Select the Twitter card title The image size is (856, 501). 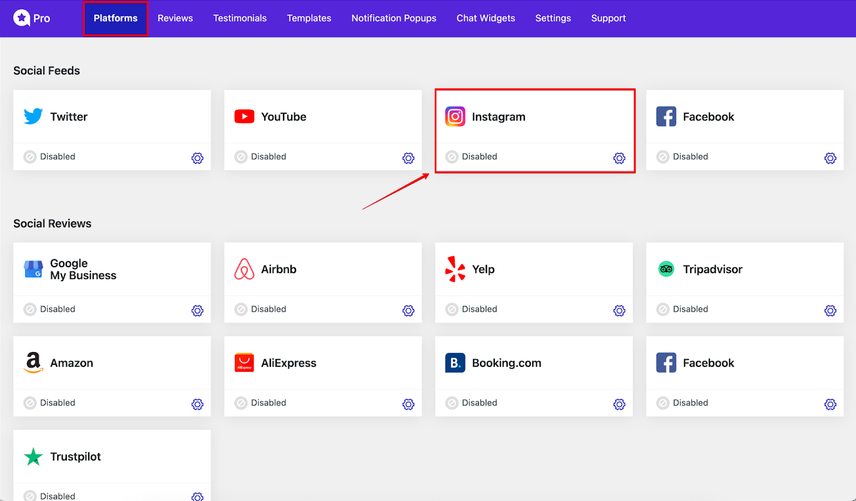point(69,116)
